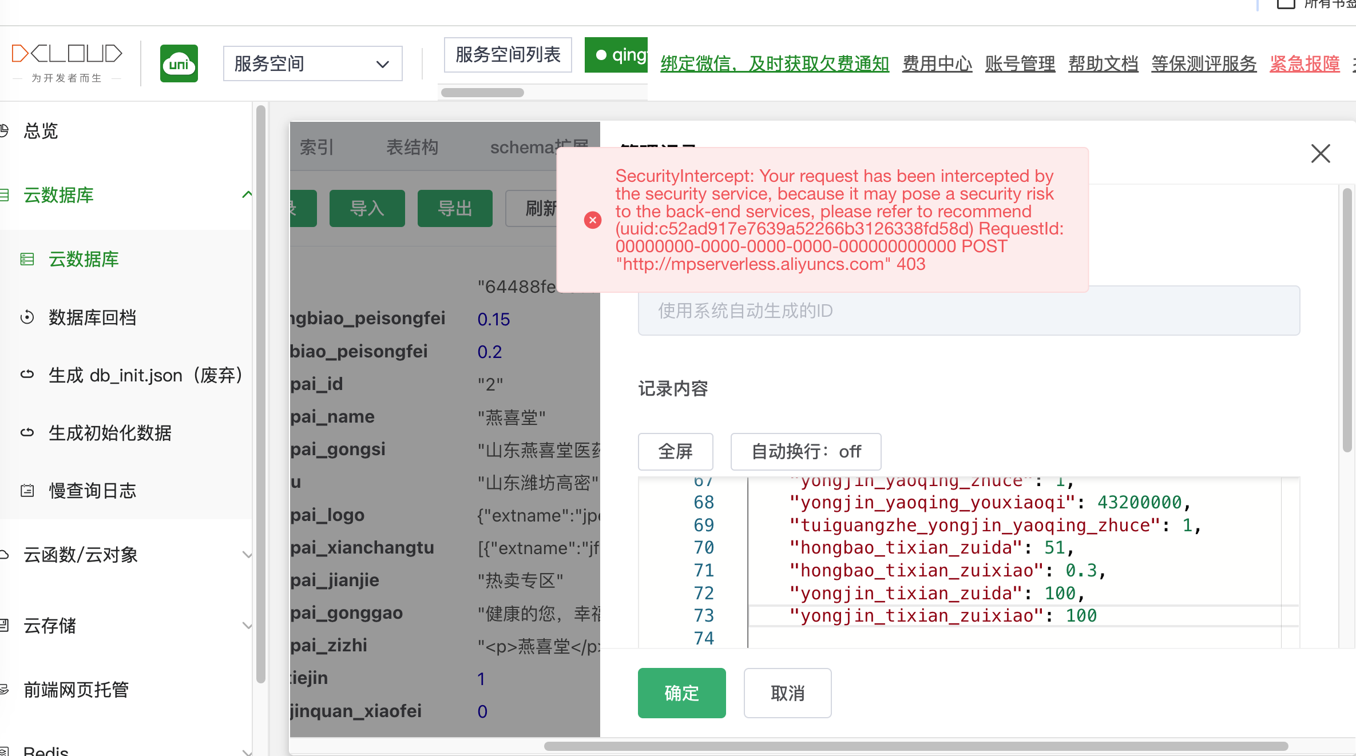This screenshot has height=756, width=1356.
Task: Click the red error icon in the alert
Action: click(593, 220)
